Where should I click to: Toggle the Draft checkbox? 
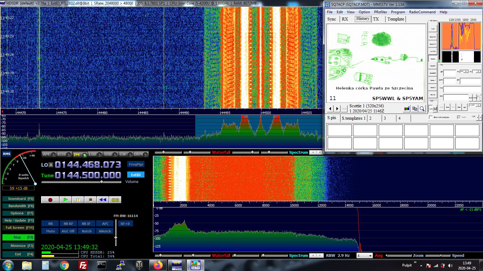point(459,117)
